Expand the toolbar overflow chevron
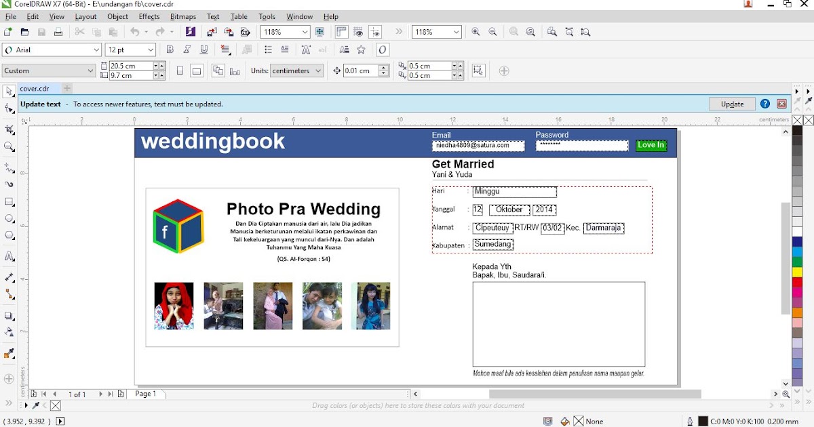Viewport: 814px width, 427px height. (x=399, y=32)
